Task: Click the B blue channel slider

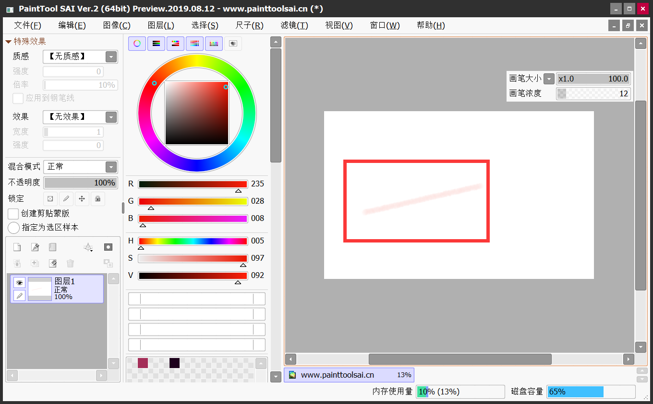Action: tap(193, 219)
